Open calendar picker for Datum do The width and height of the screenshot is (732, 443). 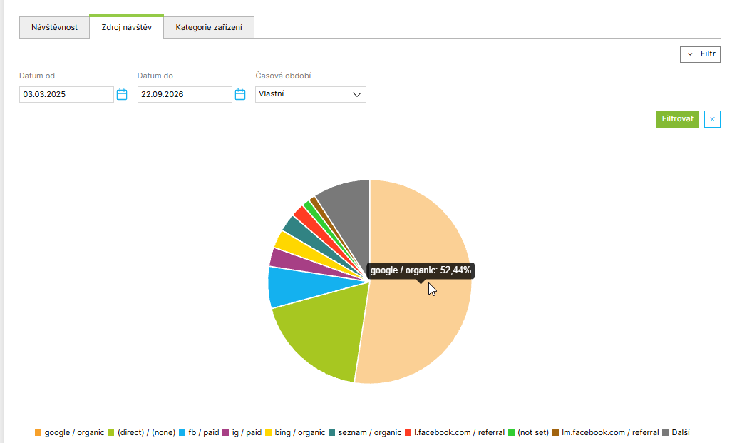pyautogui.click(x=240, y=94)
